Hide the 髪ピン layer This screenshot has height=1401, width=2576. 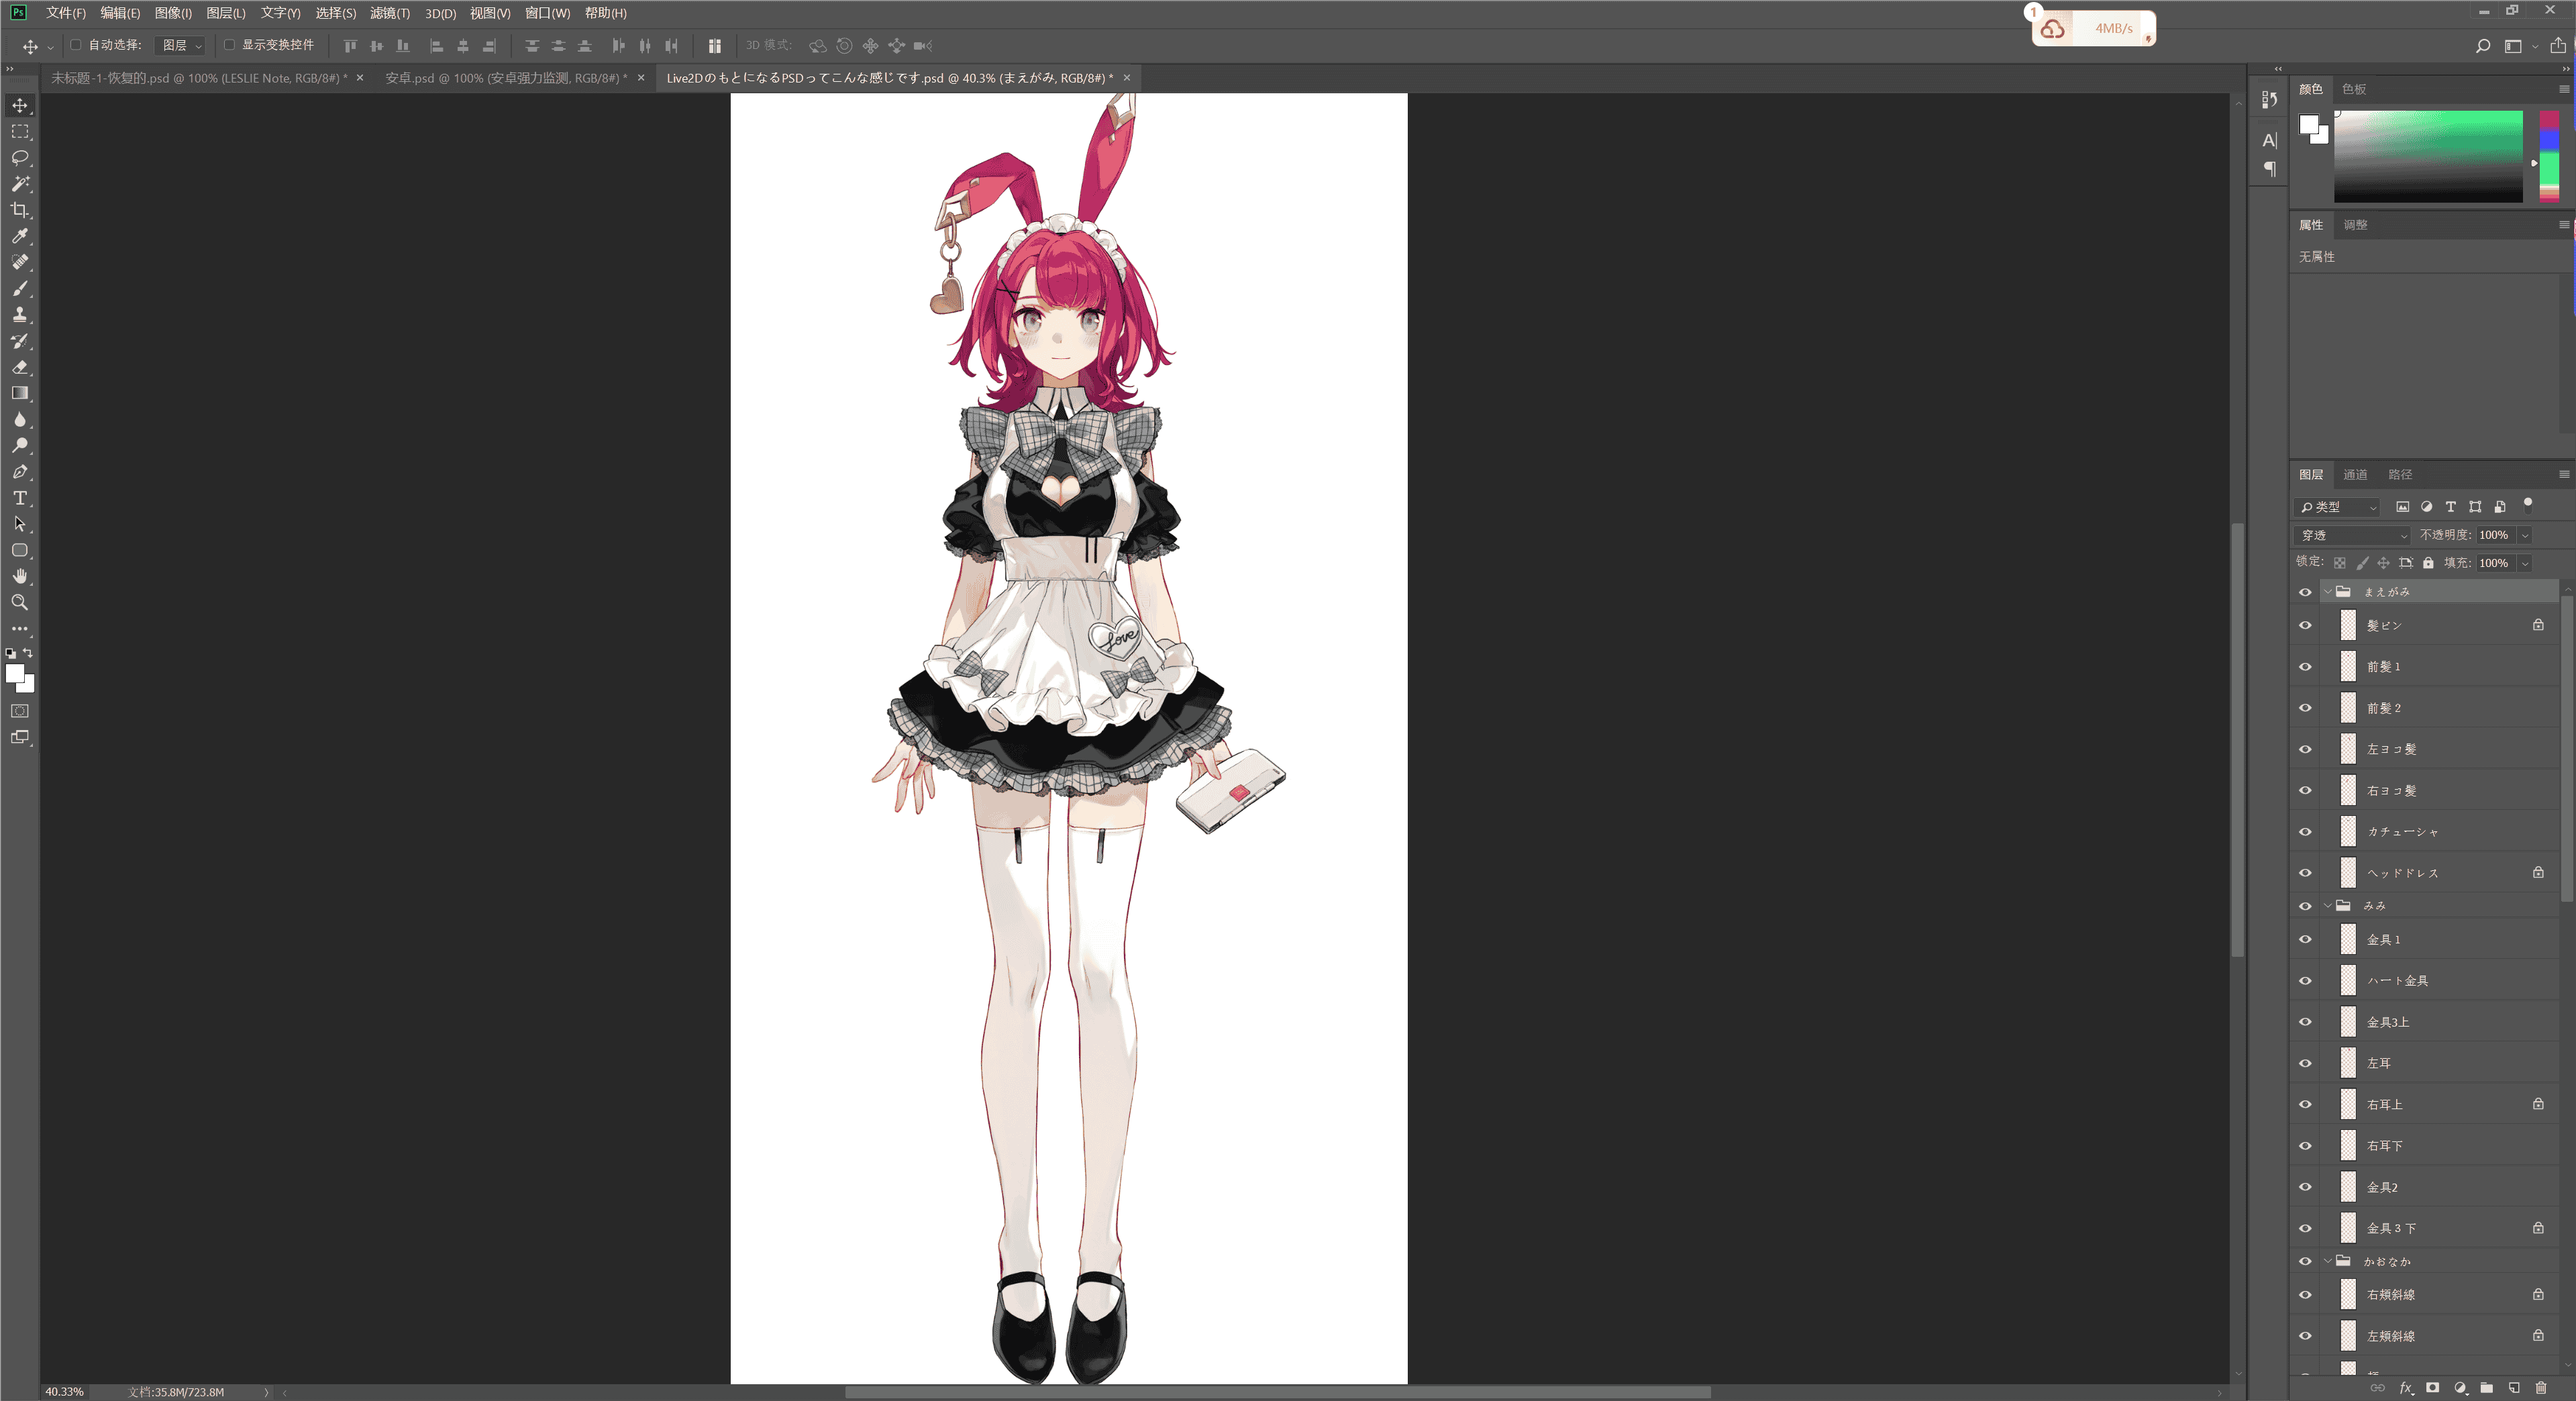[x=2305, y=625]
